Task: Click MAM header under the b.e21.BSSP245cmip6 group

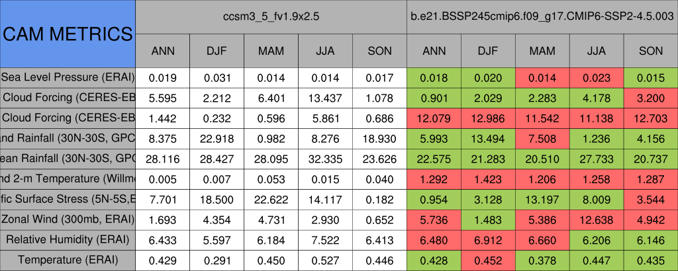Action: click(542, 50)
